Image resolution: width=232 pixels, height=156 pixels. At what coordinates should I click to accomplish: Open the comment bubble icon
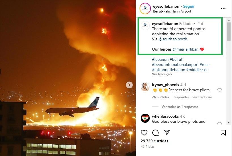click(x=155, y=133)
